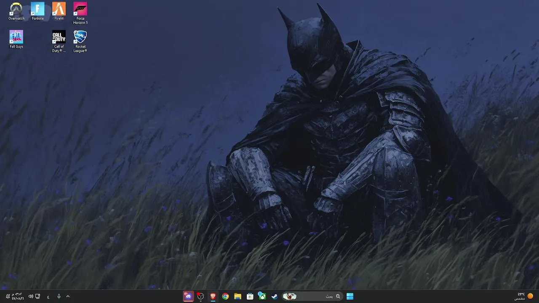
Task: Click the Call of Duty shortcut
Action: pos(59,42)
